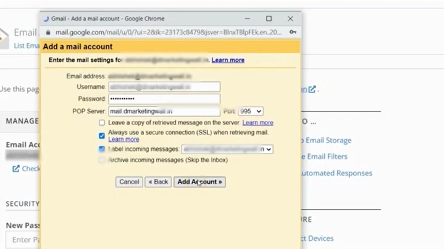Click the password key icon in address bar

pos(293,32)
